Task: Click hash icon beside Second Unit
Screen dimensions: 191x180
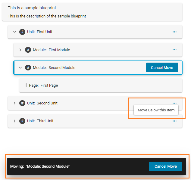Action: pyautogui.click(x=22, y=103)
